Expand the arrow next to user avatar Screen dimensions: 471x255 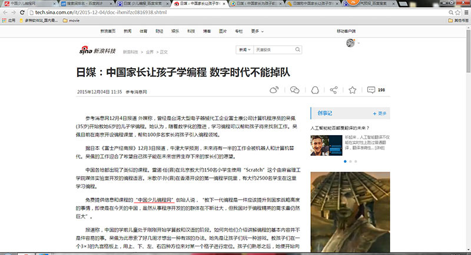359,43
